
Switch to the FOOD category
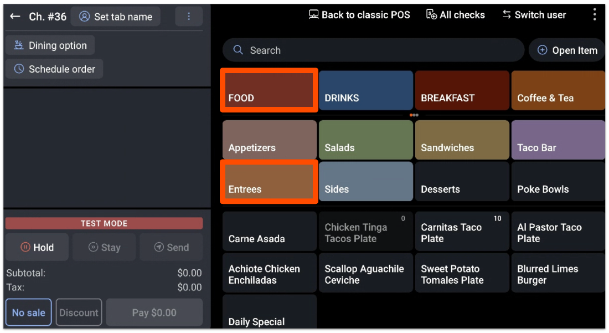pos(269,90)
